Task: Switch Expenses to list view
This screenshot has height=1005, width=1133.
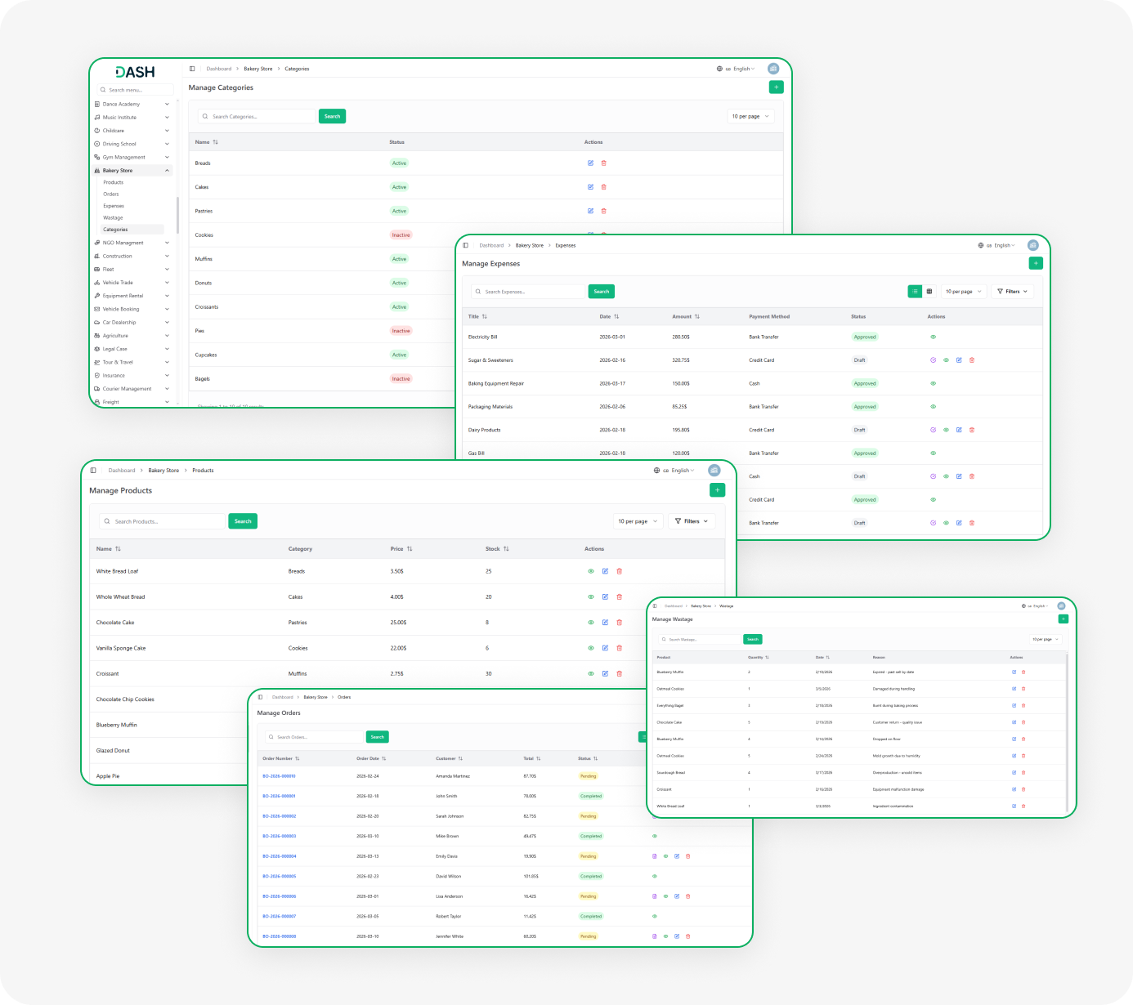Action: coord(915,292)
